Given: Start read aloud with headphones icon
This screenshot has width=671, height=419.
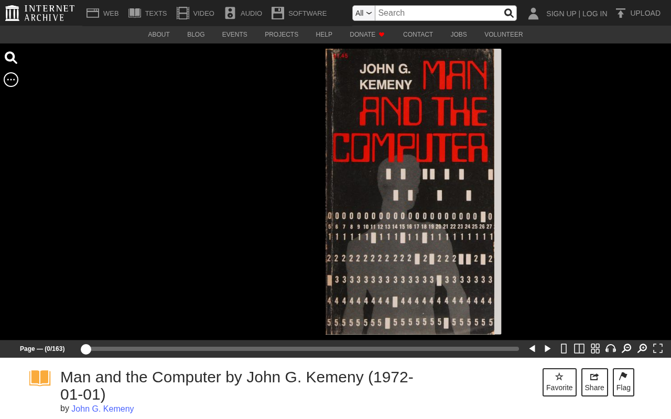Looking at the screenshot, I should [611, 349].
